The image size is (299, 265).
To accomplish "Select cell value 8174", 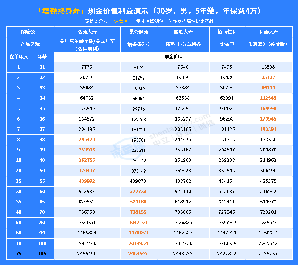I will tap(139, 67).
